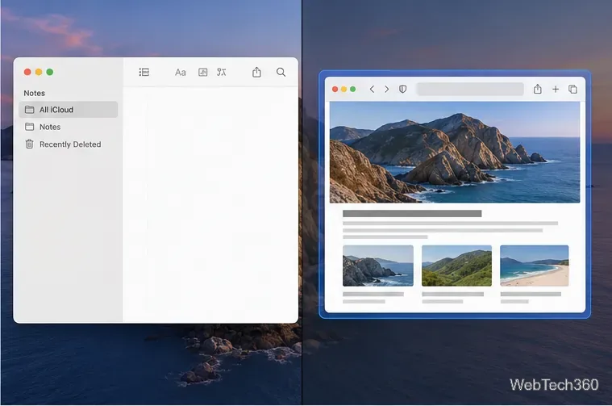This screenshot has width=612, height=406.
Task: Go back in the Safari window
Action: point(372,89)
